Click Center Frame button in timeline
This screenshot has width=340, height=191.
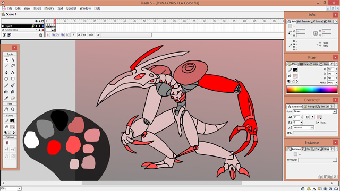point(48,35)
